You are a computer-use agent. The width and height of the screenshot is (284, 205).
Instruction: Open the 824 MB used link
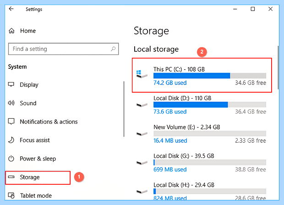pyautogui.click(x=170, y=198)
